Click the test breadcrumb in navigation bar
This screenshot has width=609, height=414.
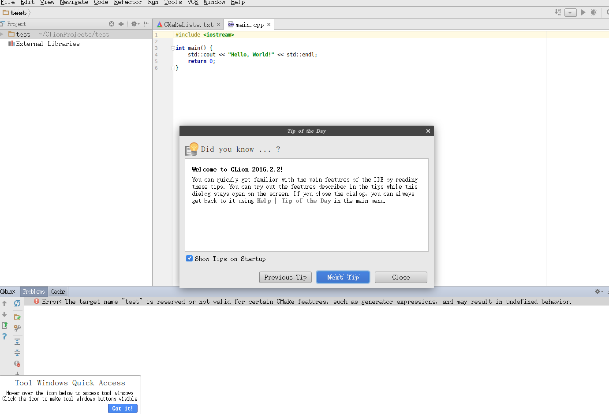[x=15, y=13]
